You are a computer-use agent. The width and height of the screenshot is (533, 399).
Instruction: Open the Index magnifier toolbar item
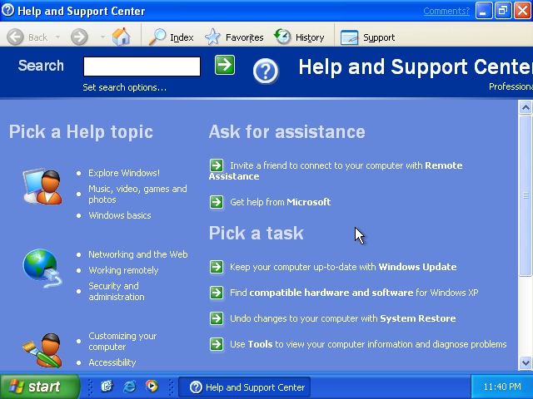172,37
